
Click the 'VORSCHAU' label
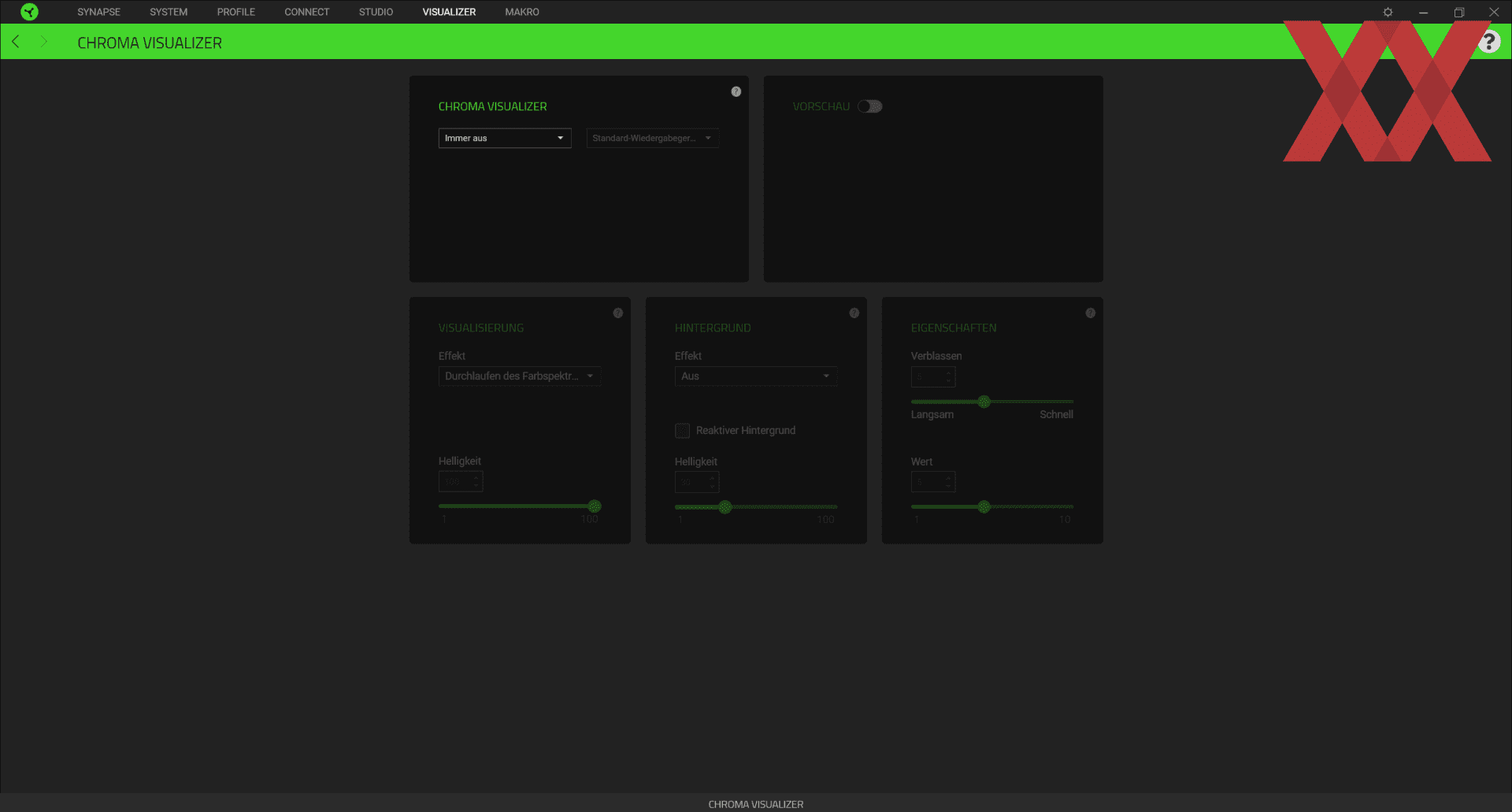click(x=821, y=106)
